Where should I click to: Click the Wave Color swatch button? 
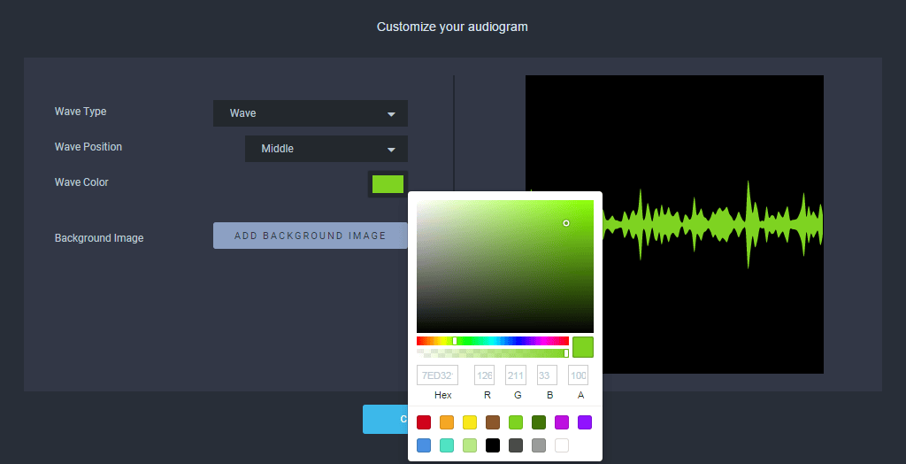(388, 184)
